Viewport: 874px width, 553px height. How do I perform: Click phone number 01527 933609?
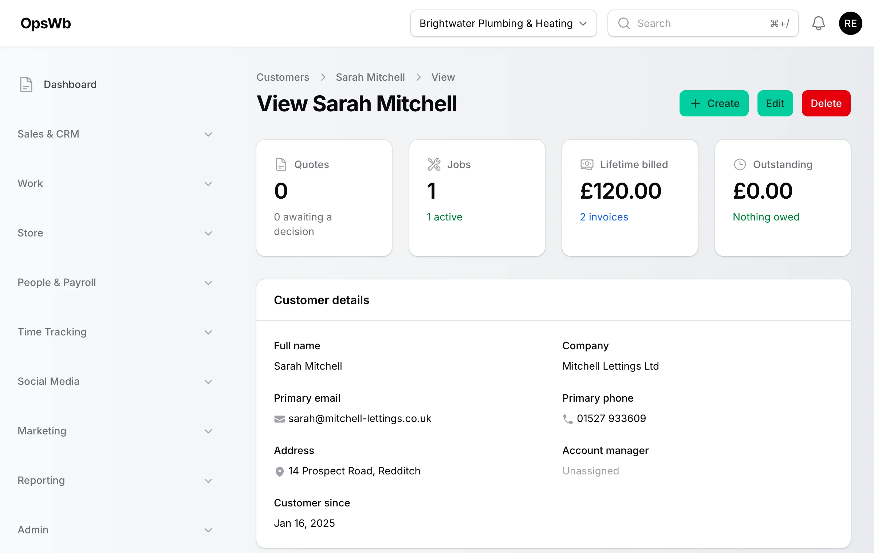611,418
